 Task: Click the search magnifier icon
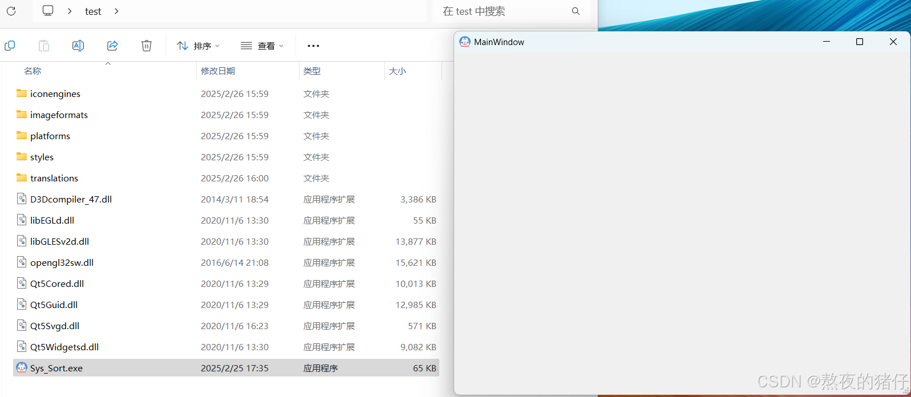tap(576, 11)
